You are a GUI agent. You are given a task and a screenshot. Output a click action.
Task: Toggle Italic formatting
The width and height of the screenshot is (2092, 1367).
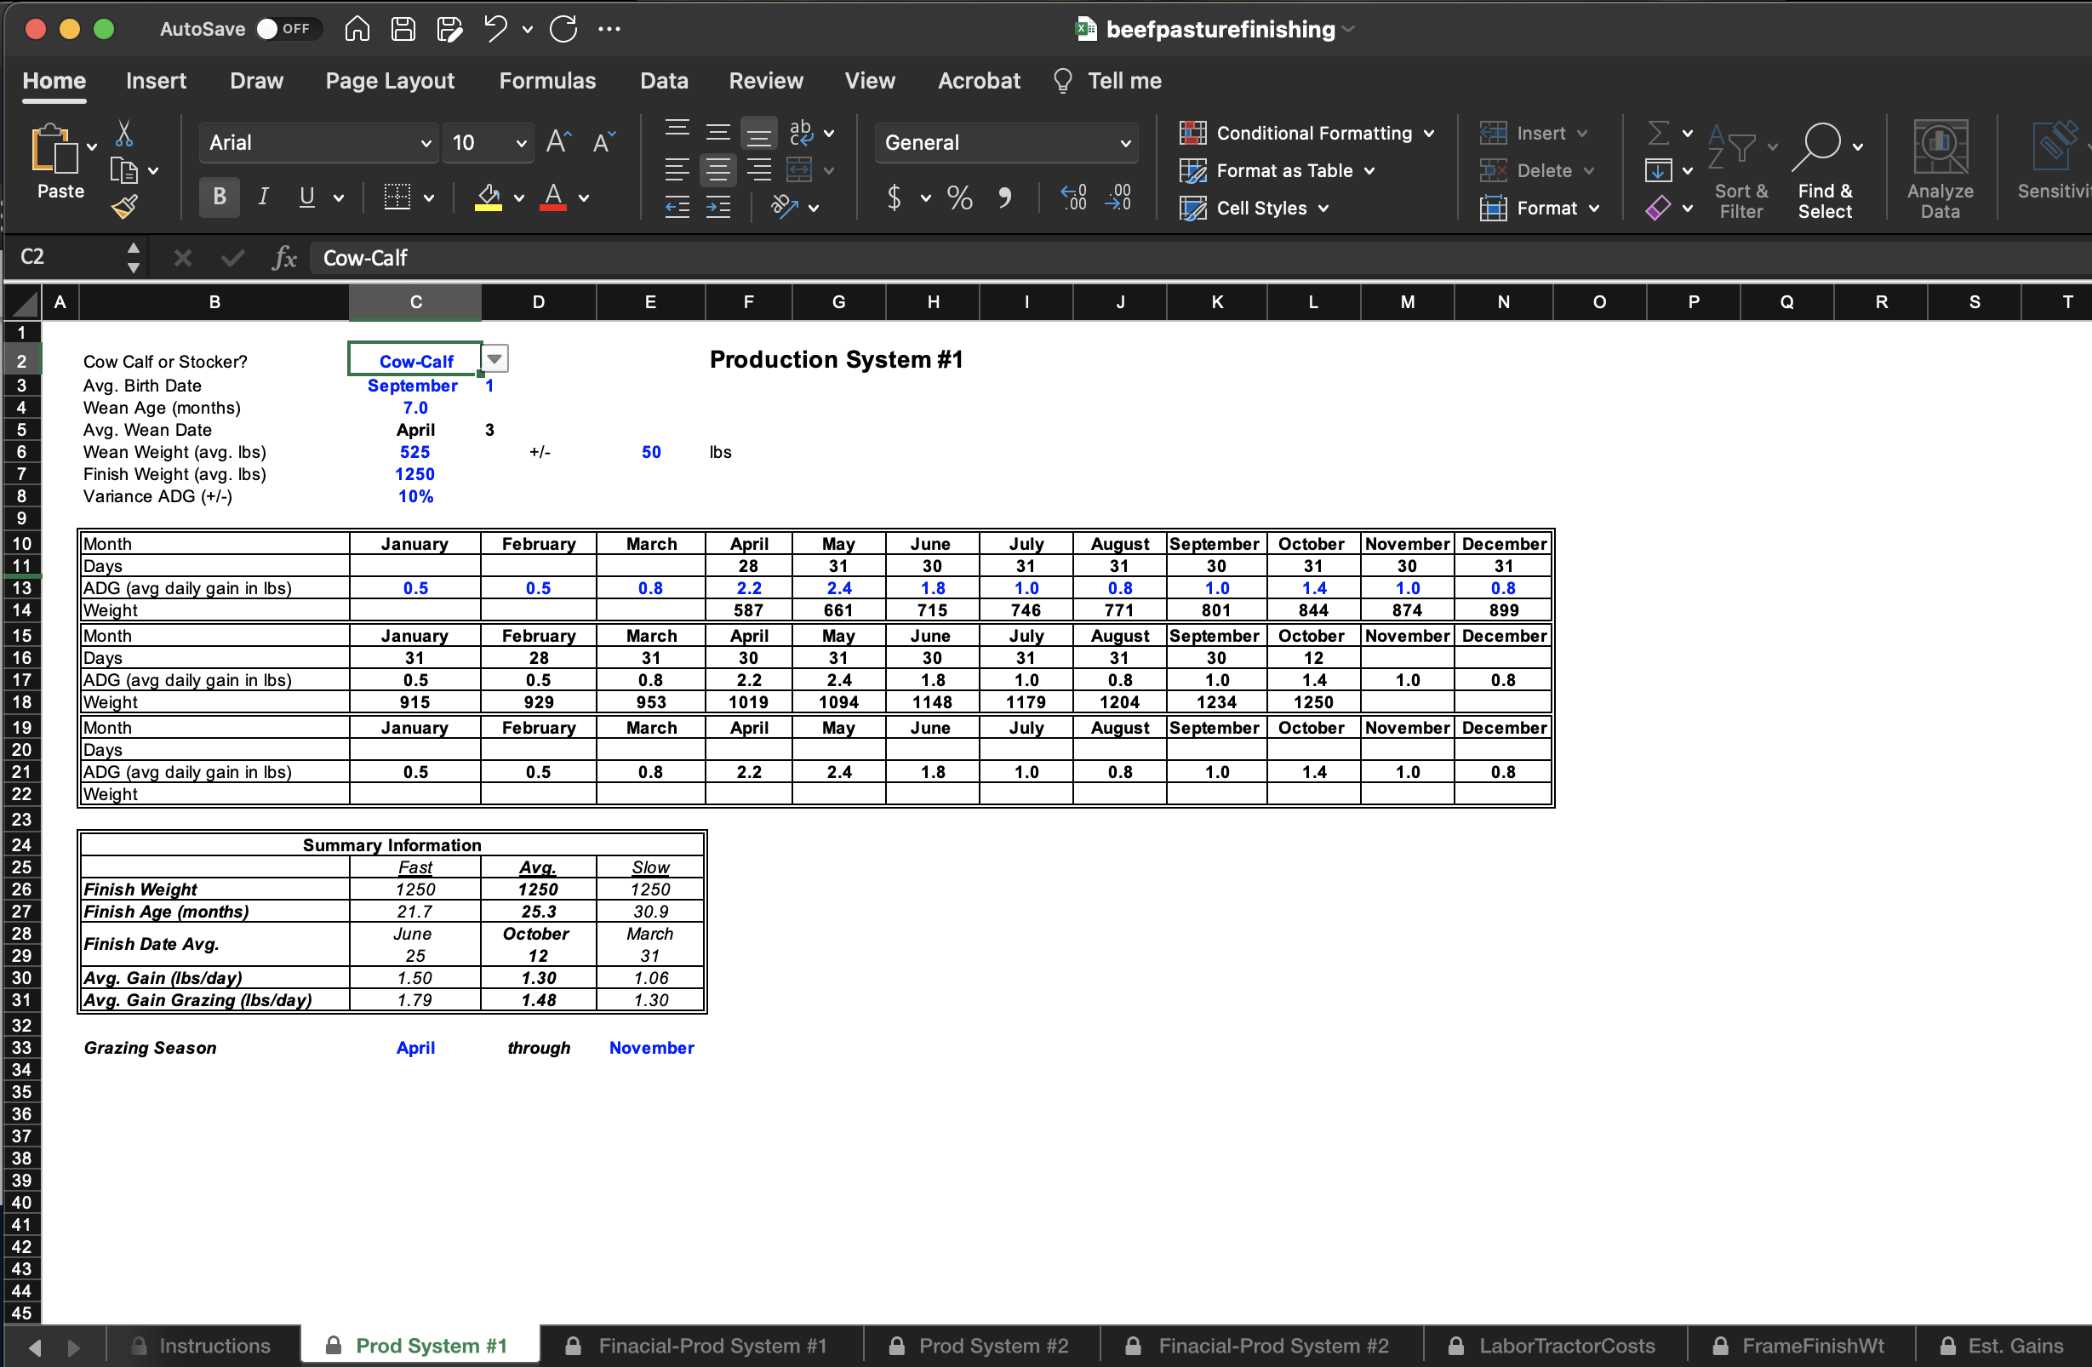click(263, 197)
